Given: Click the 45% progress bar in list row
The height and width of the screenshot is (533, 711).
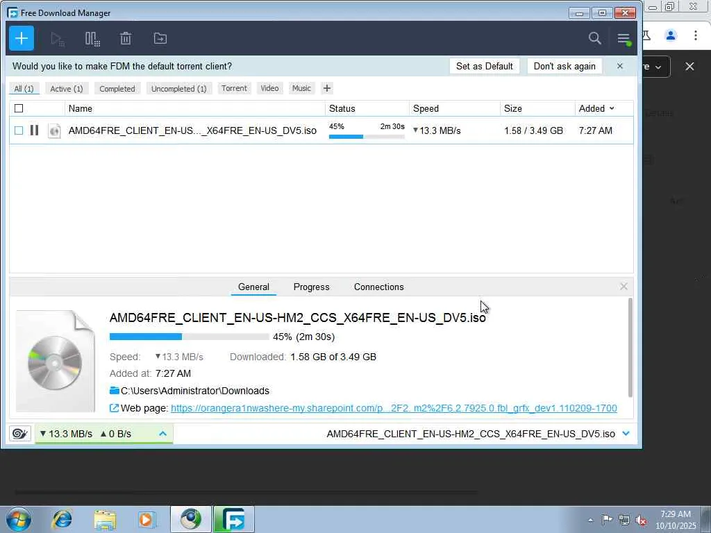Looking at the screenshot, I should pos(367,137).
